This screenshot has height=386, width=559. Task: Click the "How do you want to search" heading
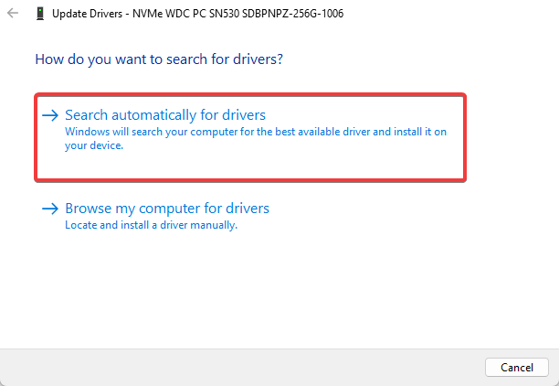pos(159,59)
